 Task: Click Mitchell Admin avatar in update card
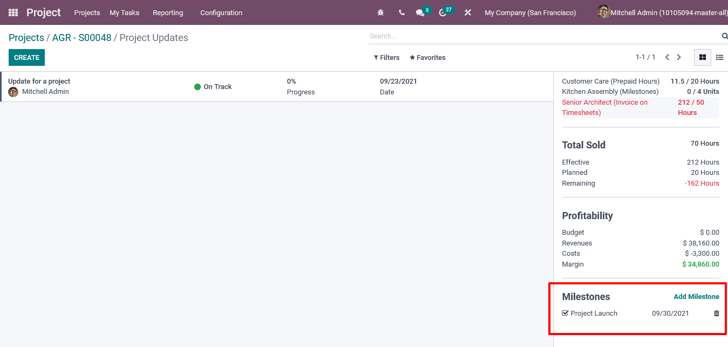click(x=13, y=92)
